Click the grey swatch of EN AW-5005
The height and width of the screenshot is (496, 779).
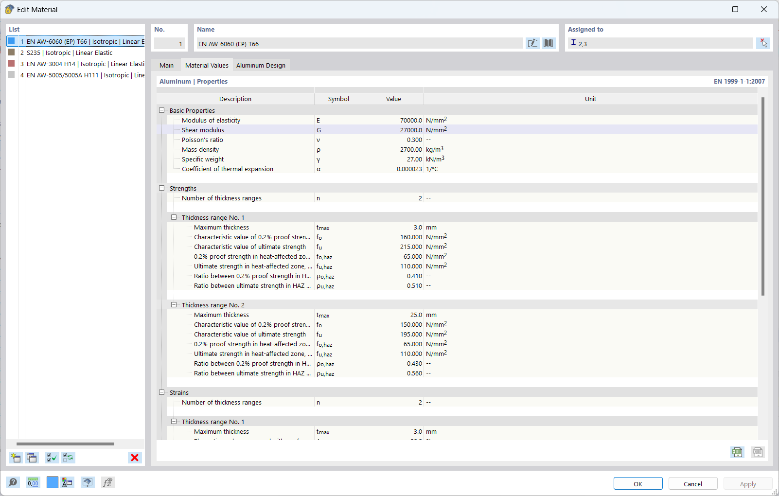(12, 75)
